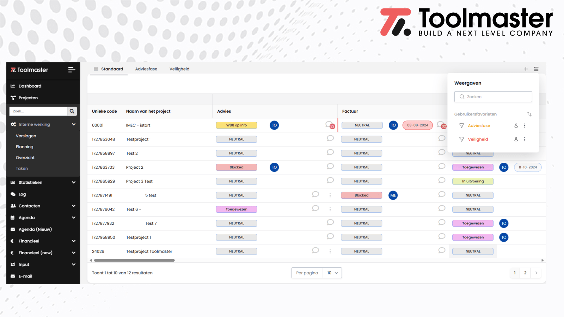The image size is (564, 317).
Task: Switch to the Veiligheid tab
Action: point(179,69)
